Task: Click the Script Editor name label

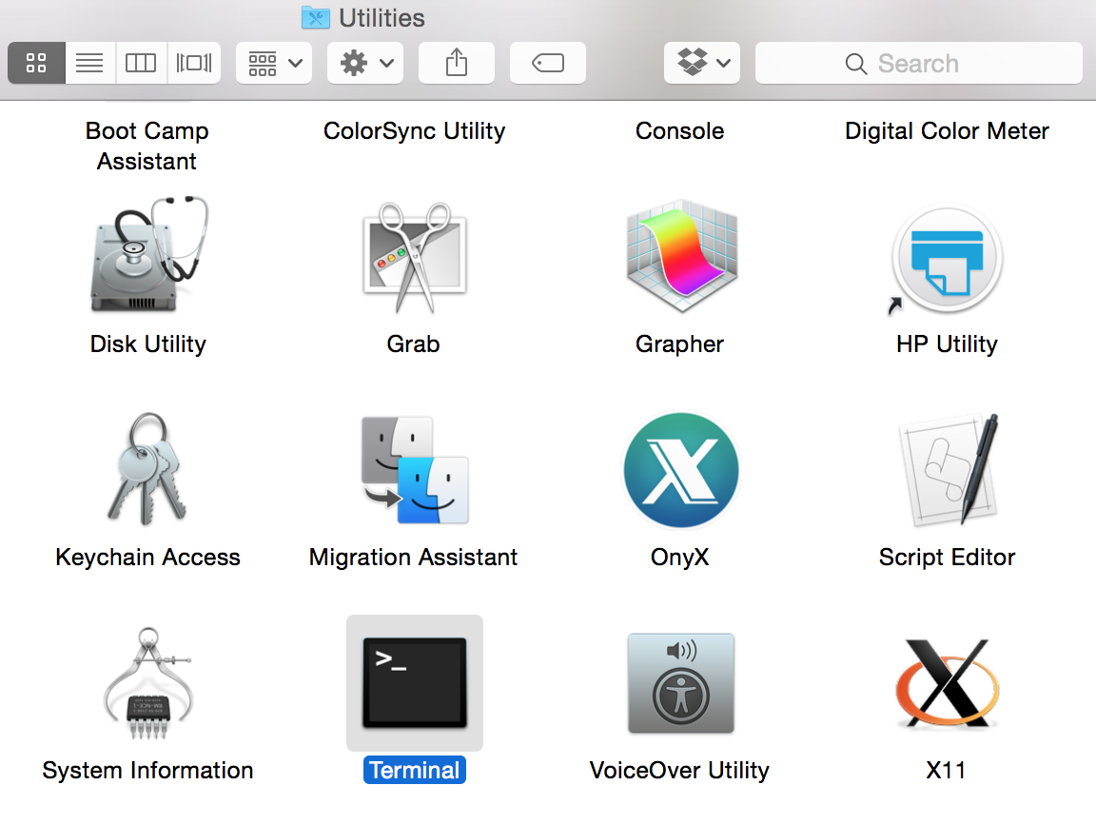Action: click(x=948, y=557)
